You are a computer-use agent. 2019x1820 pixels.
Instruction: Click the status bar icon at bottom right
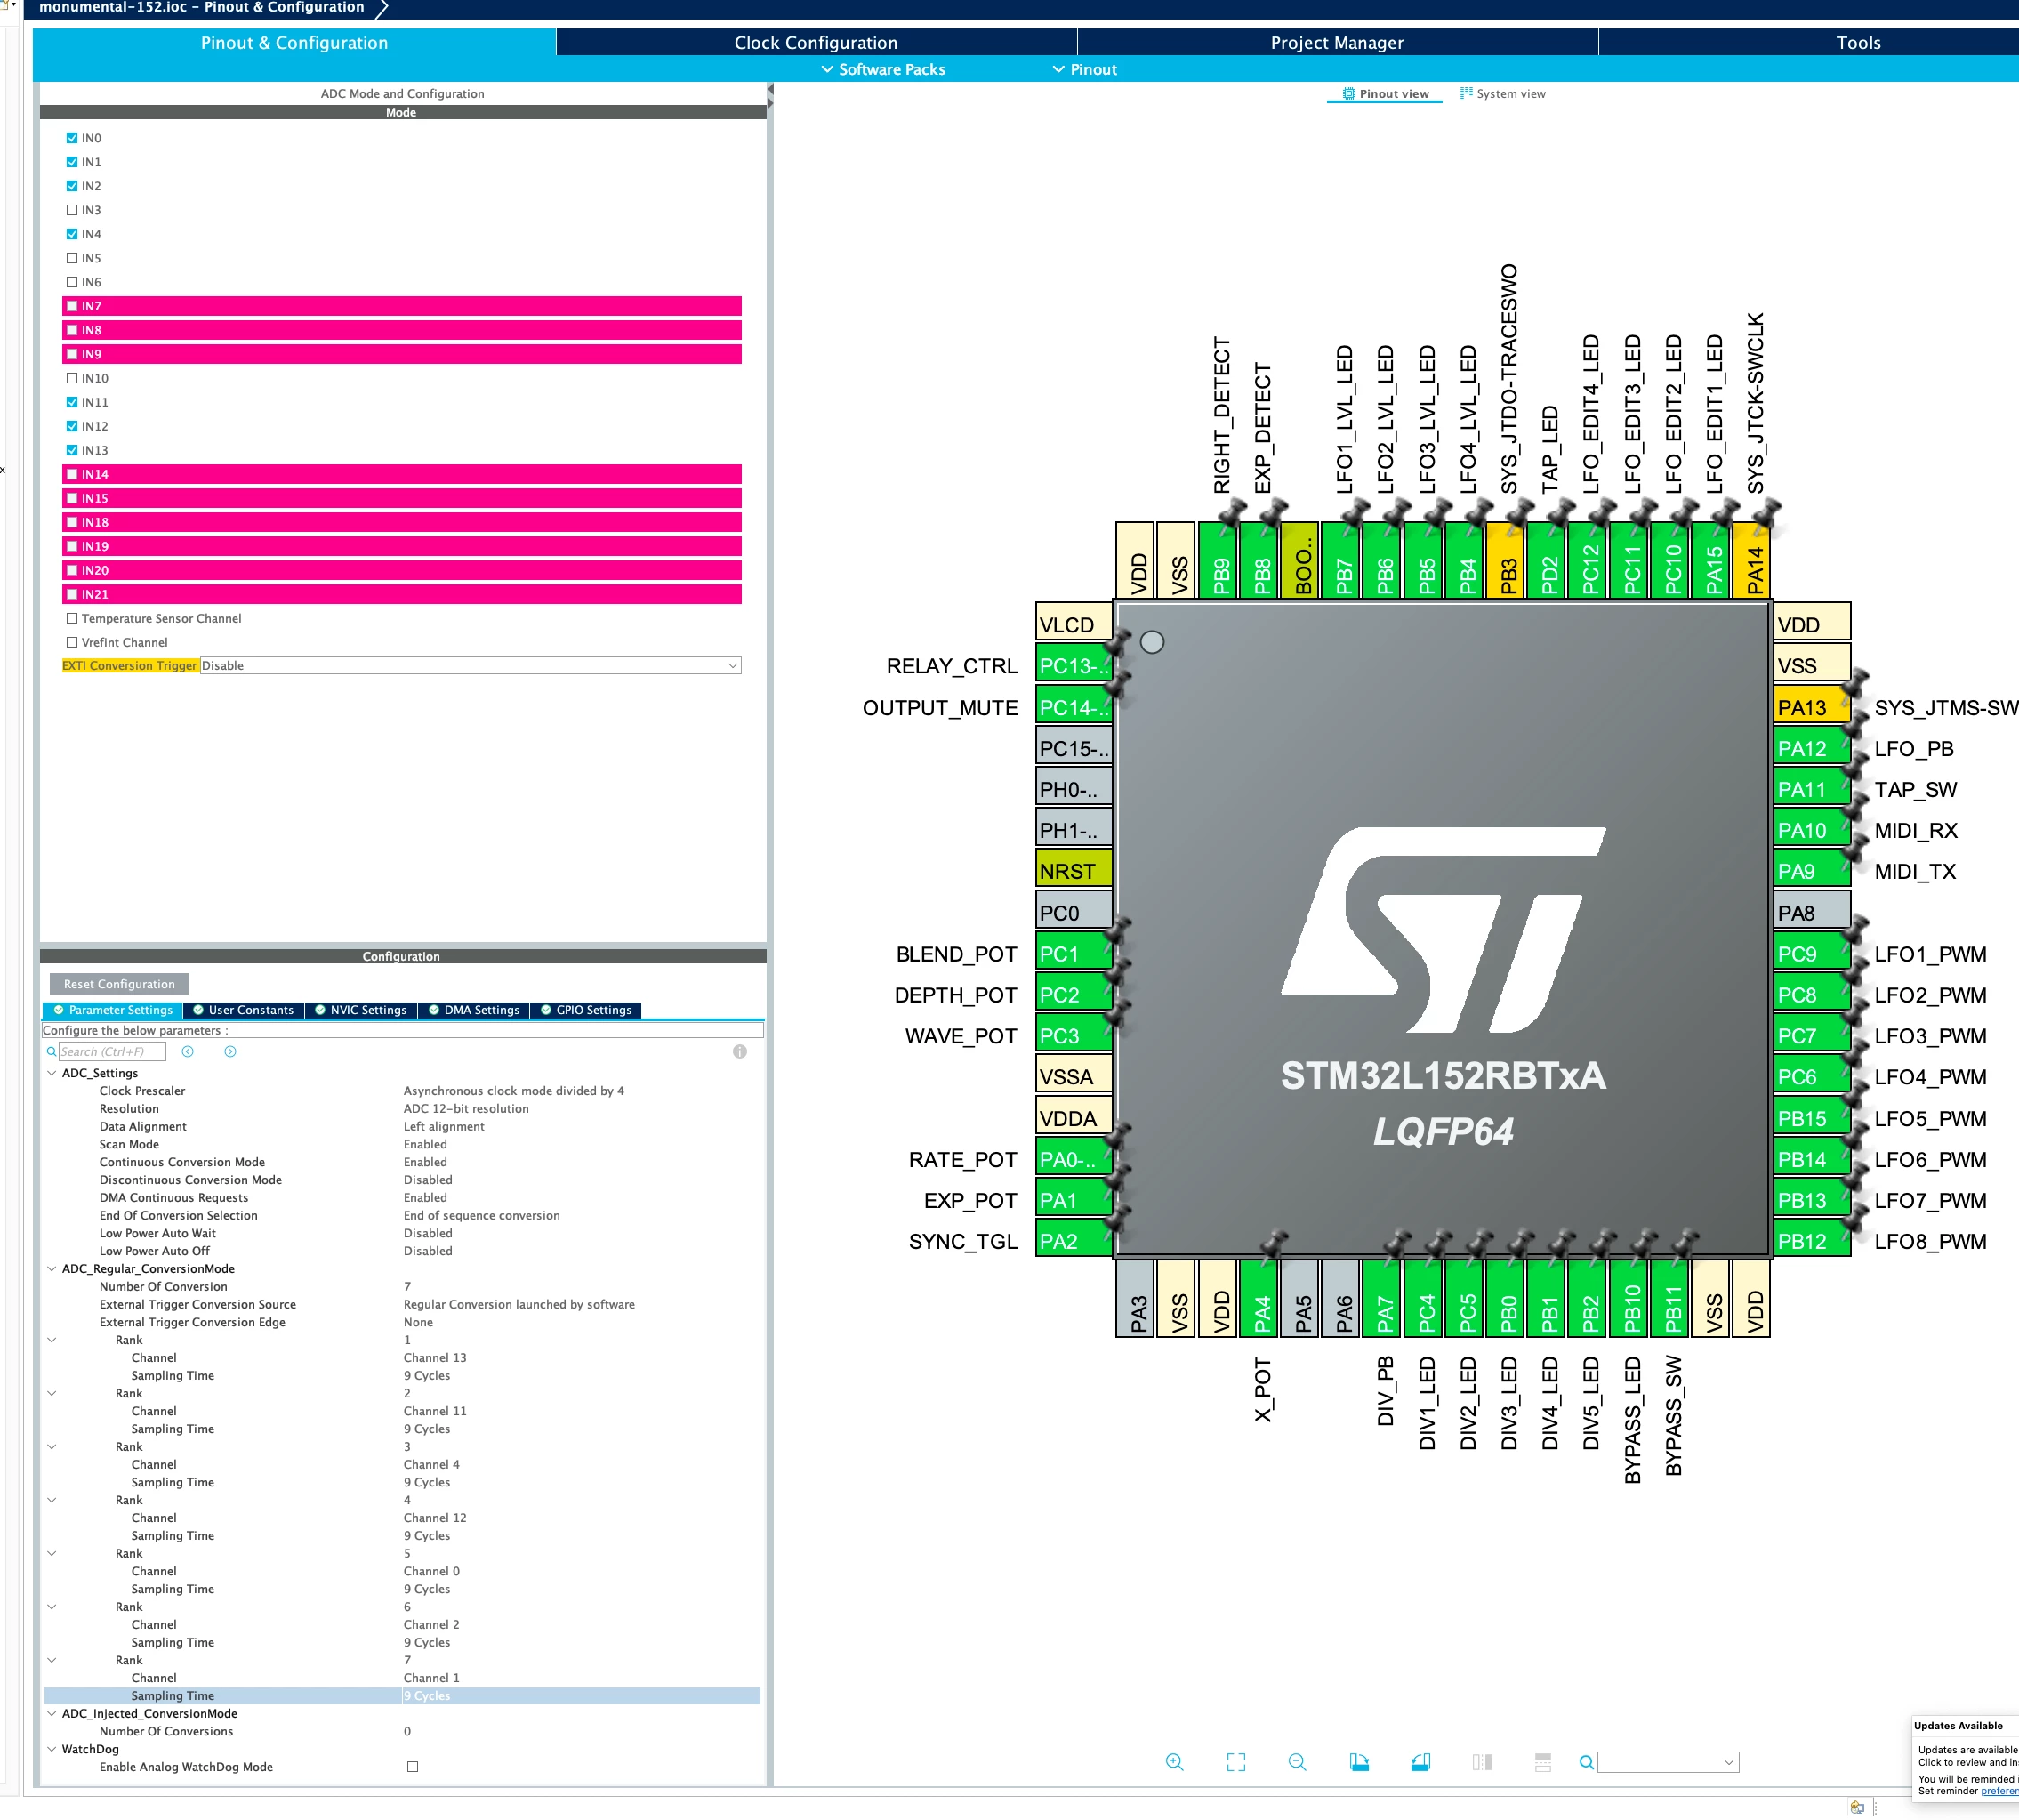(1857, 1807)
